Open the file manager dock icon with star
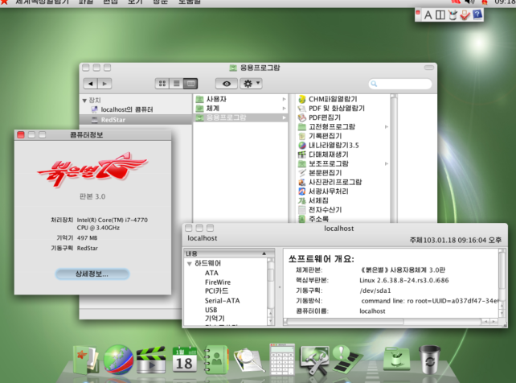 click(85, 360)
